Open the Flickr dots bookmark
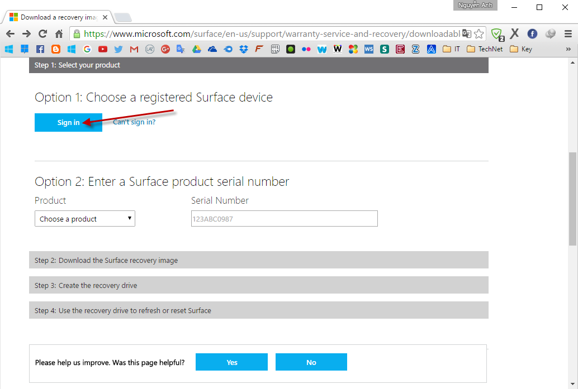The height and width of the screenshot is (389, 578). (x=306, y=49)
